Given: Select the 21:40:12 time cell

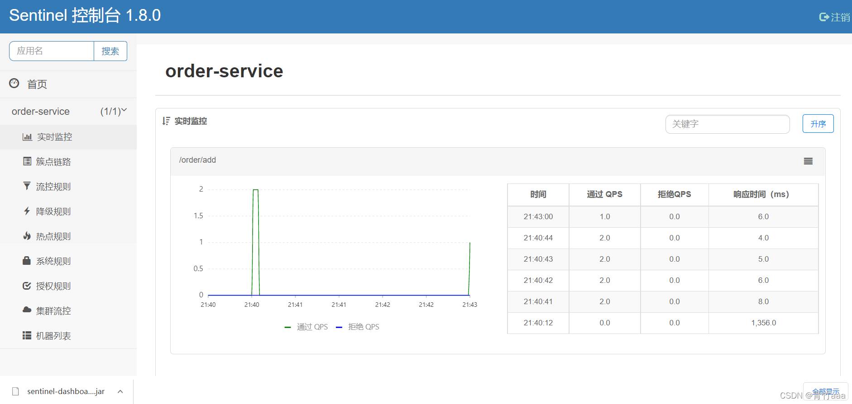Looking at the screenshot, I should coord(538,323).
